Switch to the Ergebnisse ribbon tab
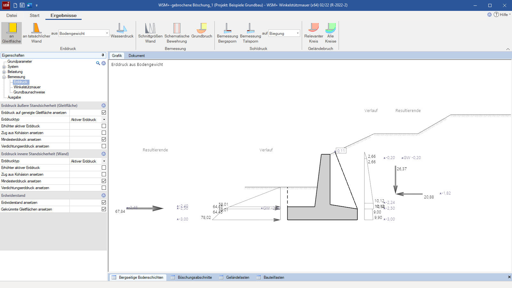512x288 pixels. (63, 15)
